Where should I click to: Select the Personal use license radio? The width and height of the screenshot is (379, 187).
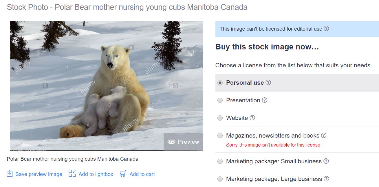coord(220,83)
